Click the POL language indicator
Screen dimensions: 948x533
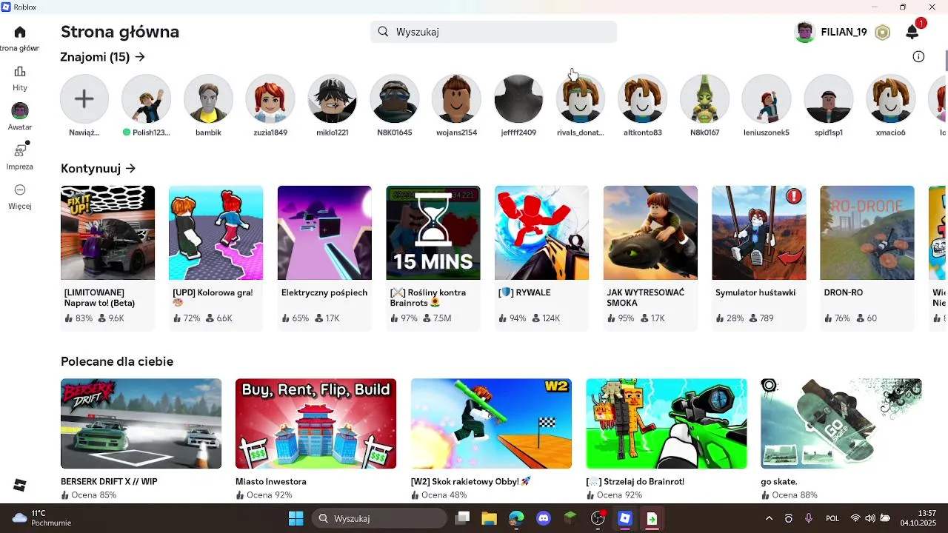pyautogui.click(x=832, y=518)
